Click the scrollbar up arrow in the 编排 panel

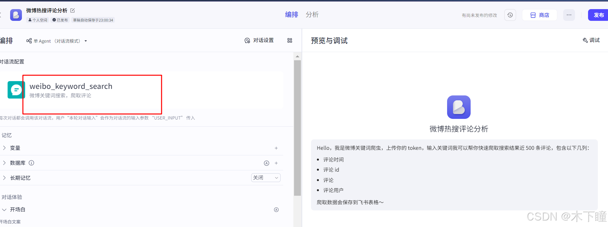[297, 56]
